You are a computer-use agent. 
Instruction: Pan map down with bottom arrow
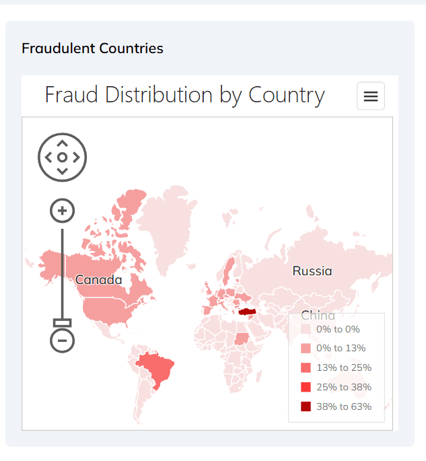(63, 171)
